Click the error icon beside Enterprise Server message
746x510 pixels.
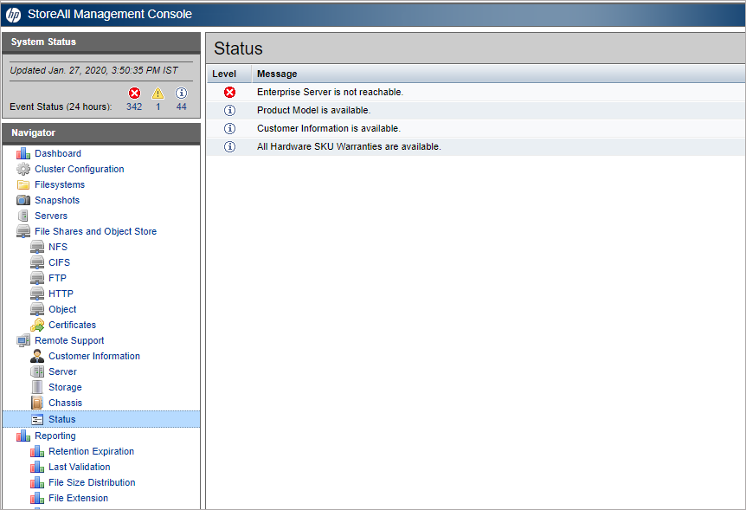[x=229, y=92]
